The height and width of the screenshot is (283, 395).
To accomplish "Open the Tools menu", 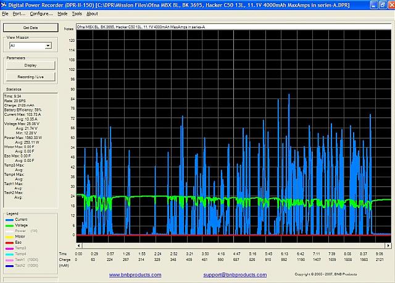I will pyautogui.click(x=77, y=13).
